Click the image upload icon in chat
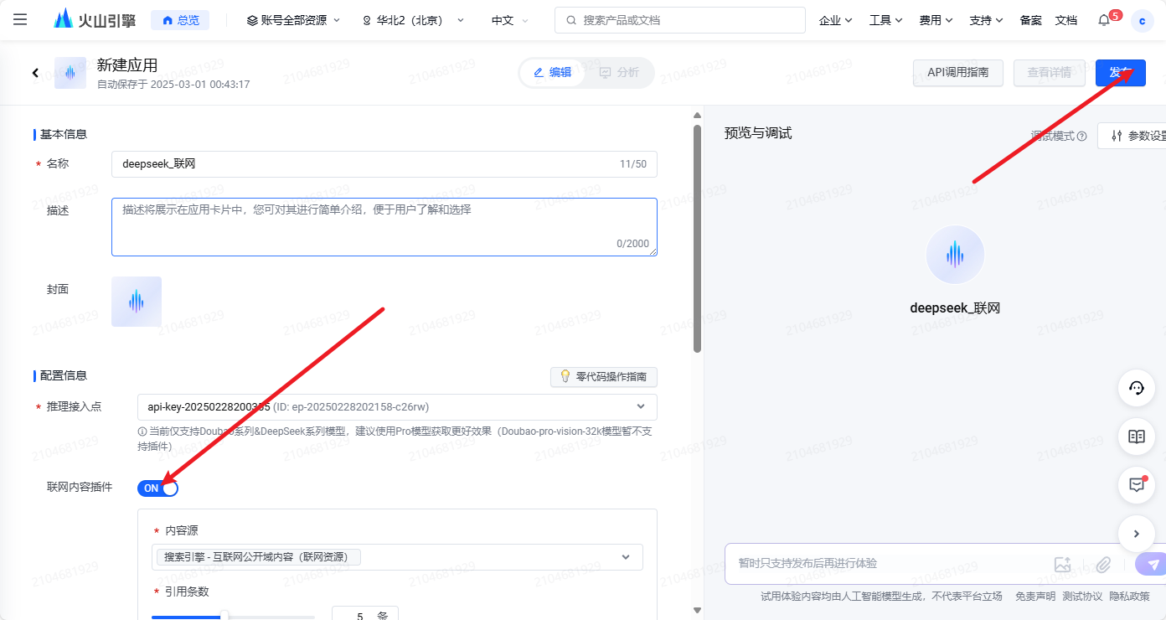The image size is (1166, 620). 1063,565
